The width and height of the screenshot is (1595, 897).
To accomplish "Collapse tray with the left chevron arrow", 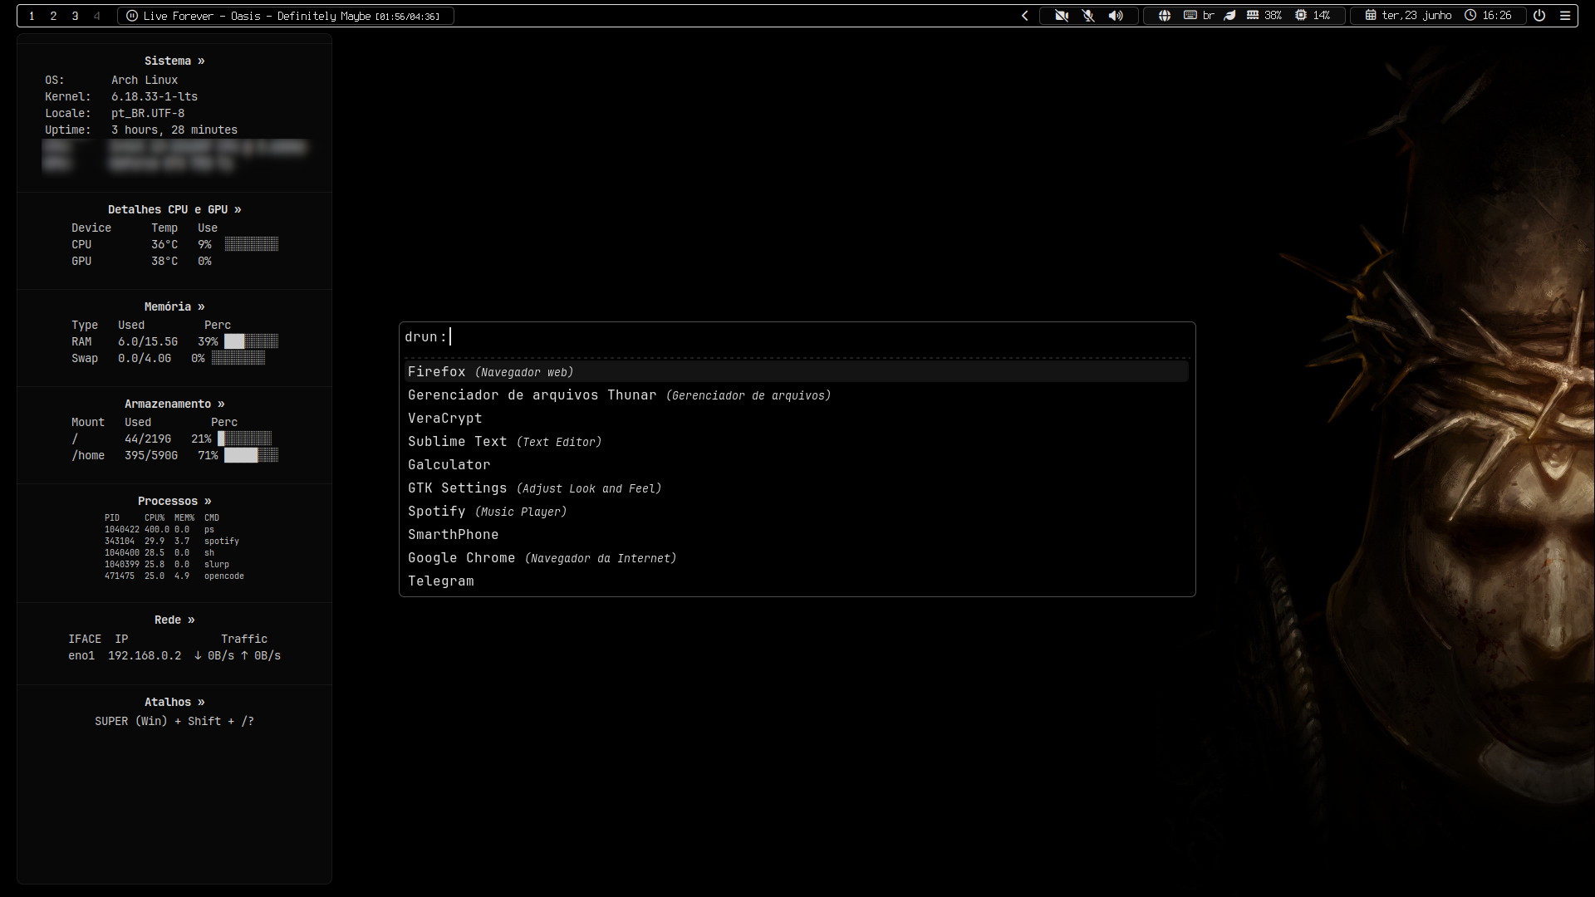I will 1024,16.
